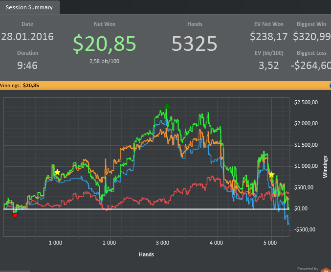This screenshot has height=272, width=331.
Task: Click the Biggest Win heading label
Action: click(x=311, y=24)
